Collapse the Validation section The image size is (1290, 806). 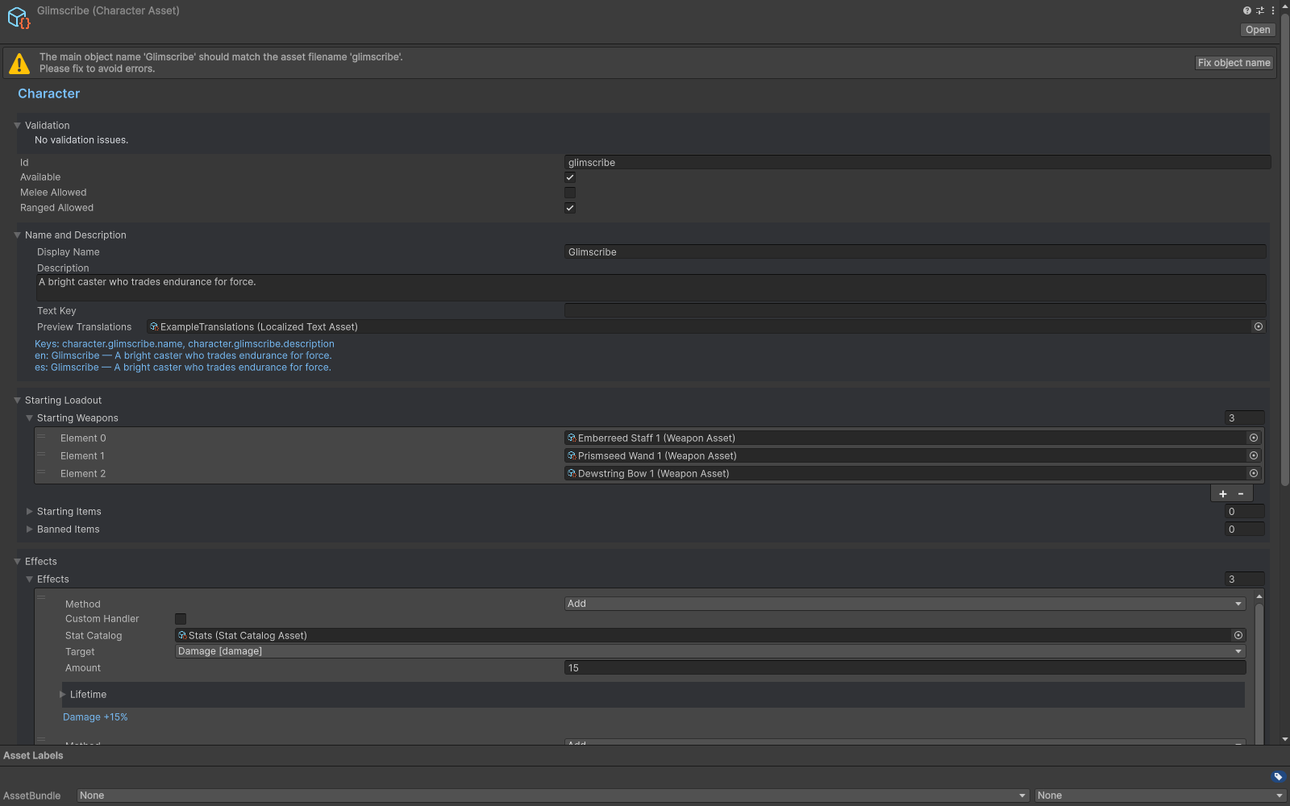17,126
